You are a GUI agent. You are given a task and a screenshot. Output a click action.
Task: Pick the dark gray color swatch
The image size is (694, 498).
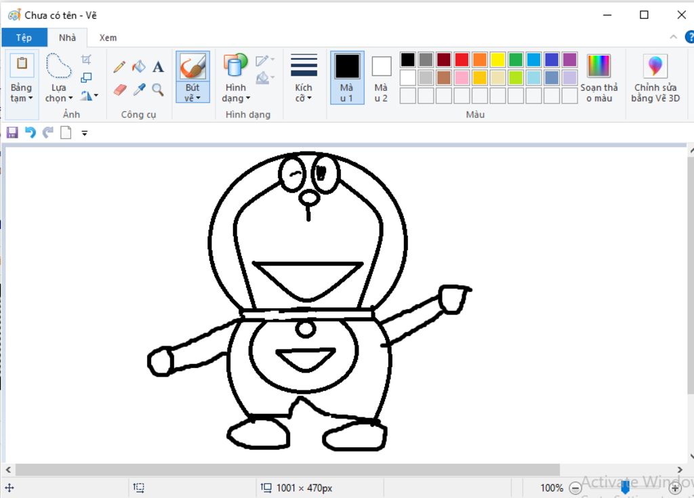click(x=426, y=60)
